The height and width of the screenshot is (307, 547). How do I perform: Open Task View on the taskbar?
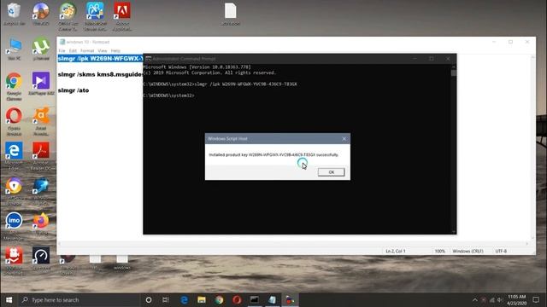[166, 299]
